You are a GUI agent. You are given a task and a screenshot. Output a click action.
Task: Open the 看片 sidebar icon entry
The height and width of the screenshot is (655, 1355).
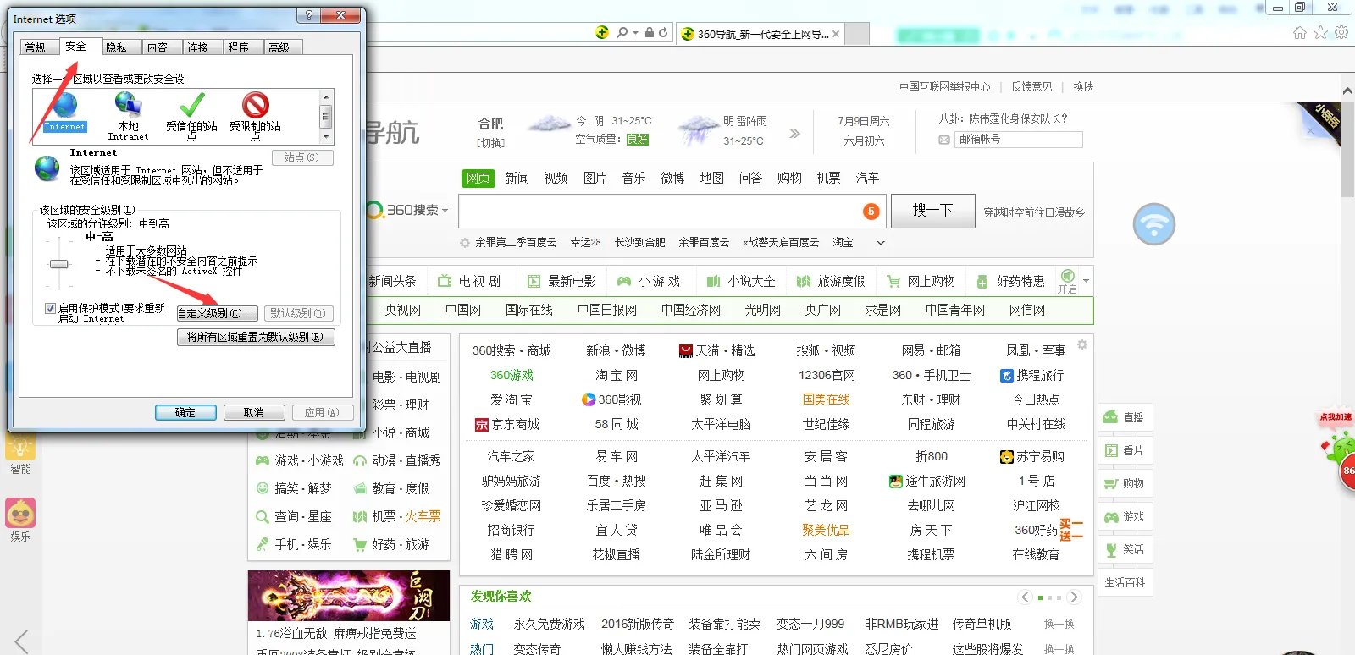coord(1125,450)
